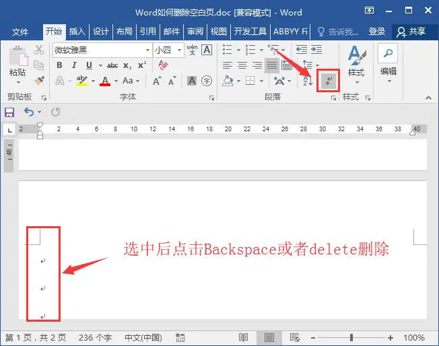Switch to the 设计 Design tab
The height and width of the screenshot is (346, 439).
tap(100, 32)
